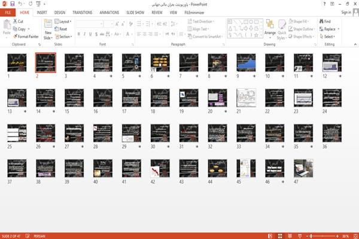
Task: Toggle Bold formatting
Action: pos(79,34)
